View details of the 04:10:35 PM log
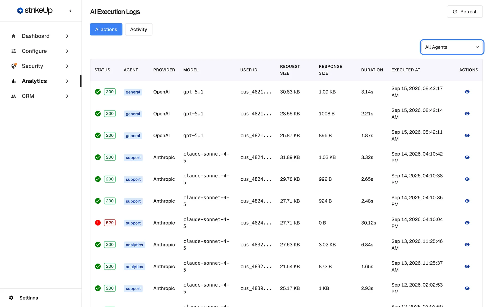 point(467,201)
